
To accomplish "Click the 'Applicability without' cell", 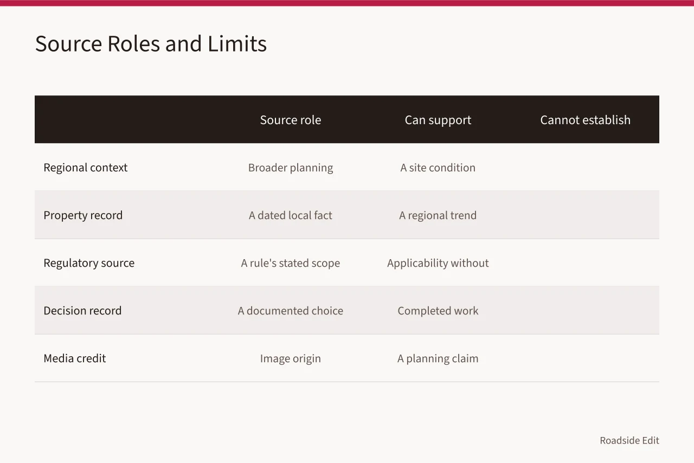I will coord(438,263).
